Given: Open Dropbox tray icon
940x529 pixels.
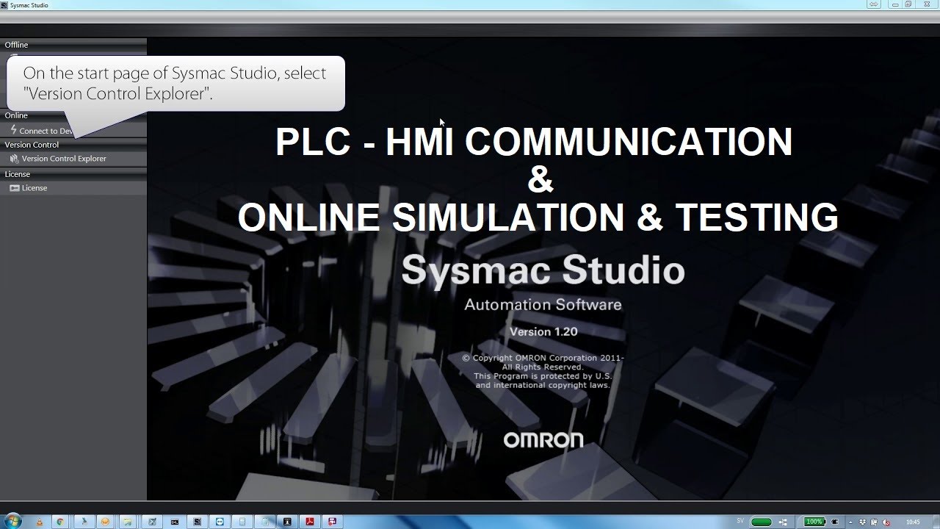Looking at the screenshot, I should [862, 522].
